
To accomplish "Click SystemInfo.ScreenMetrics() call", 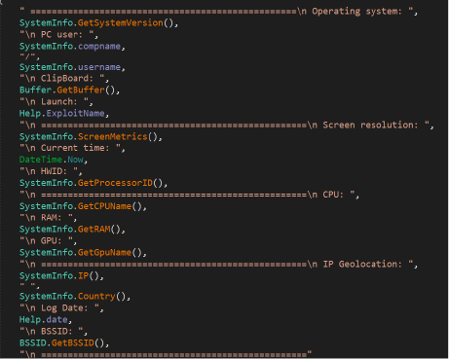I will pos(89,137).
